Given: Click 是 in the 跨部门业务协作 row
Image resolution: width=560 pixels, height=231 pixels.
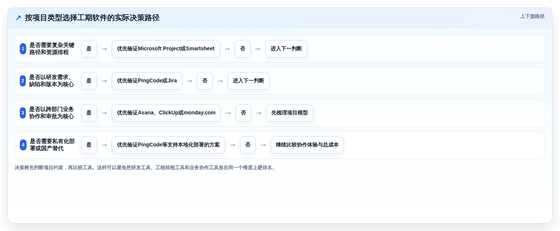Looking at the screenshot, I should click(x=89, y=113).
